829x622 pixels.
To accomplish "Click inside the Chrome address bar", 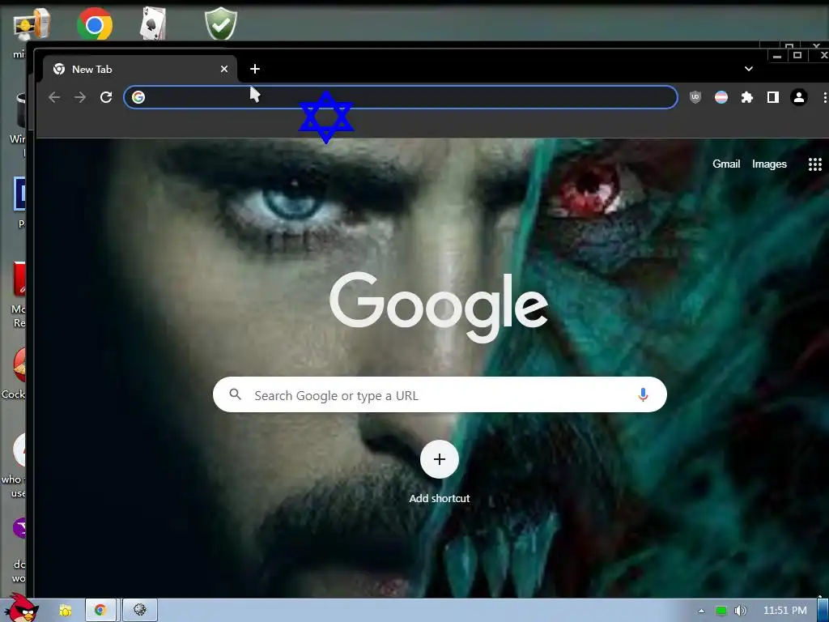I will pos(400,97).
